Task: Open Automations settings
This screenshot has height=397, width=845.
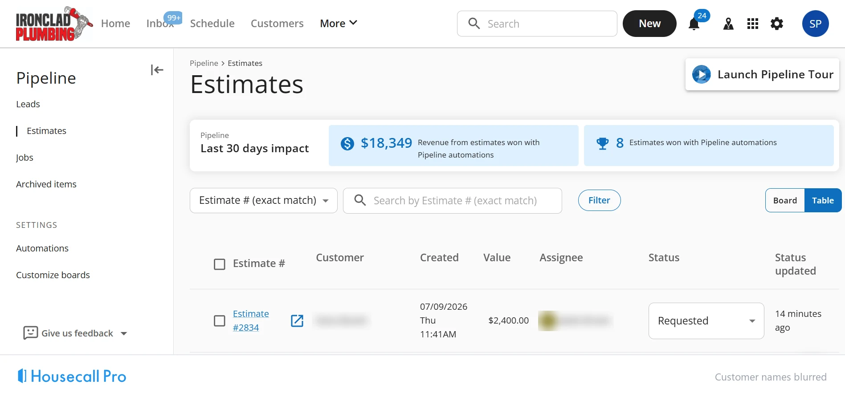Action: pos(42,248)
